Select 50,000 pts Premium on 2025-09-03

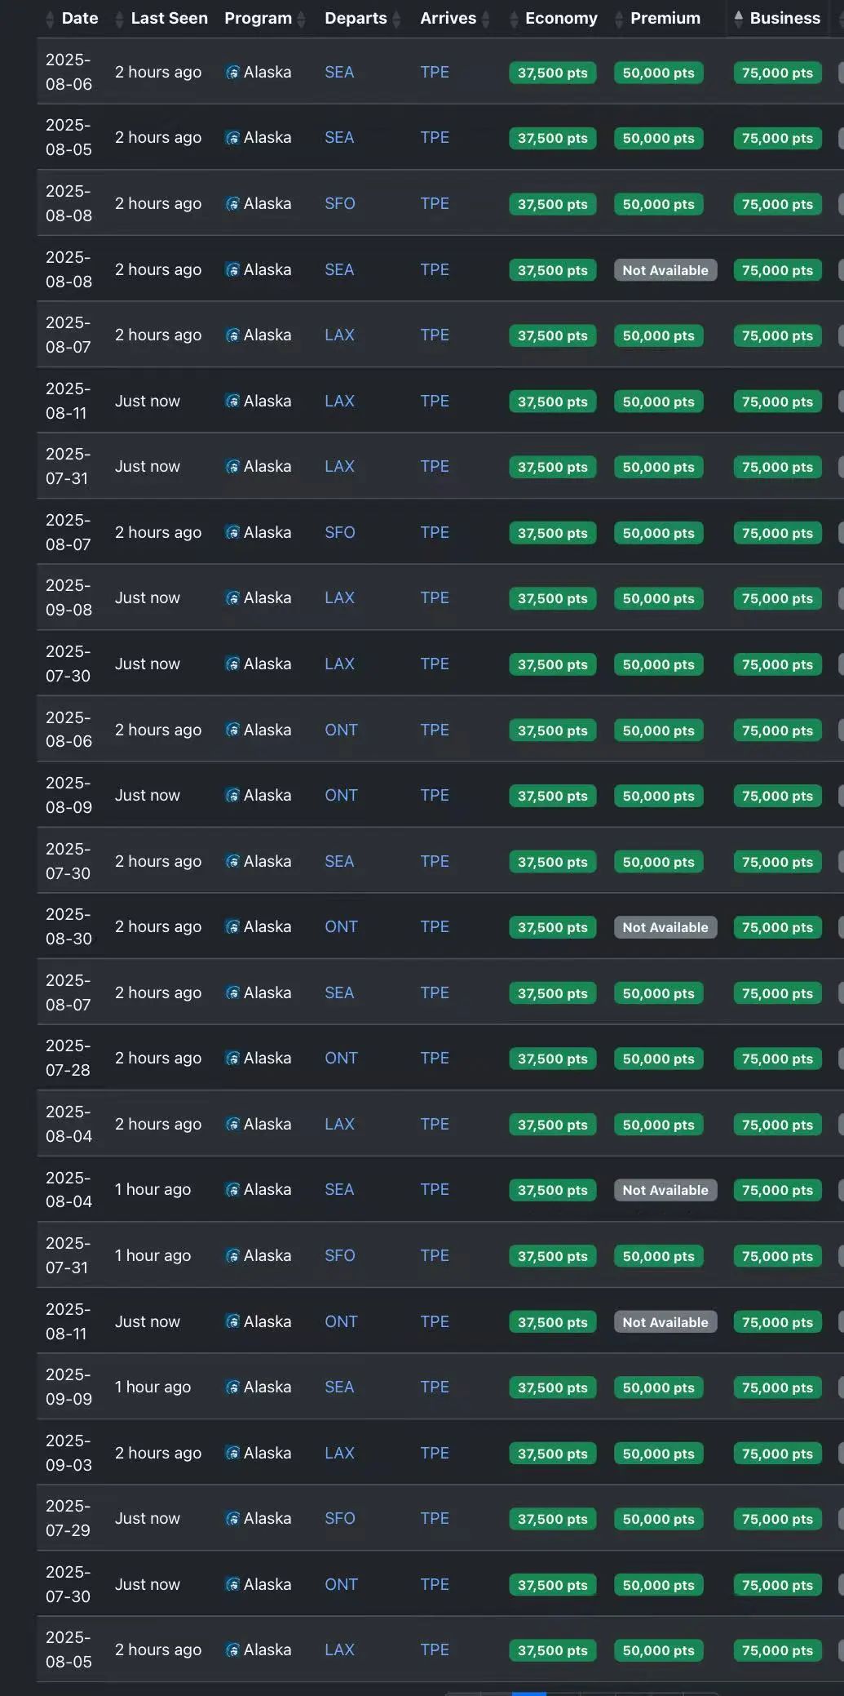click(658, 1454)
